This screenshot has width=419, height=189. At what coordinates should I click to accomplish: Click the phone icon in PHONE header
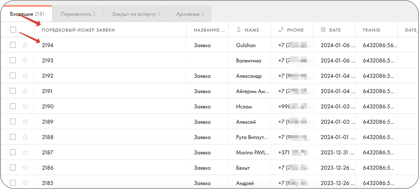(281, 30)
